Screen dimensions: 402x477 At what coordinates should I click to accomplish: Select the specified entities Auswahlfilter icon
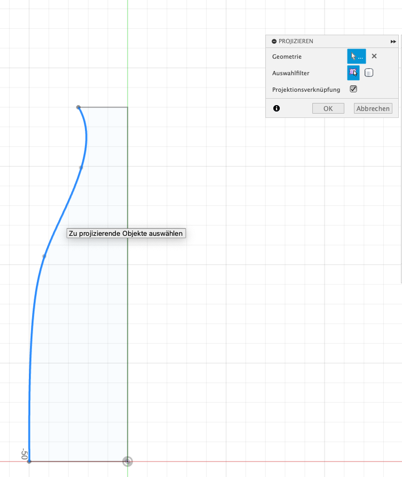[353, 73]
